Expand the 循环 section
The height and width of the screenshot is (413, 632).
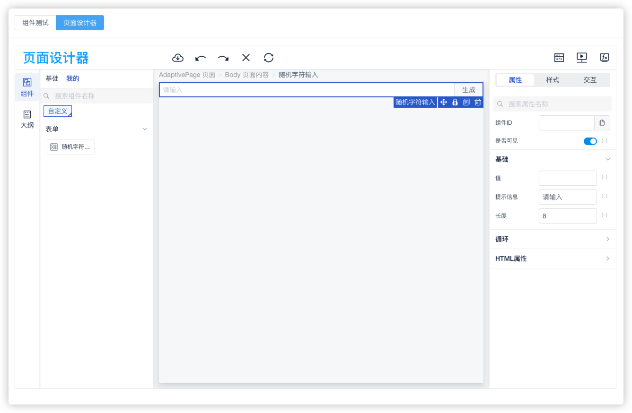(608, 239)
